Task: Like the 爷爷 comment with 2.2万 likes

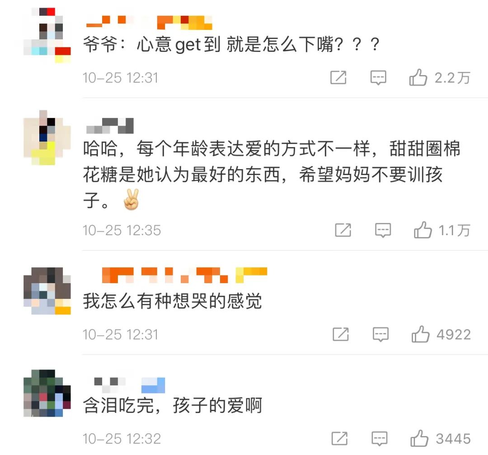Action: click(418, 77)
